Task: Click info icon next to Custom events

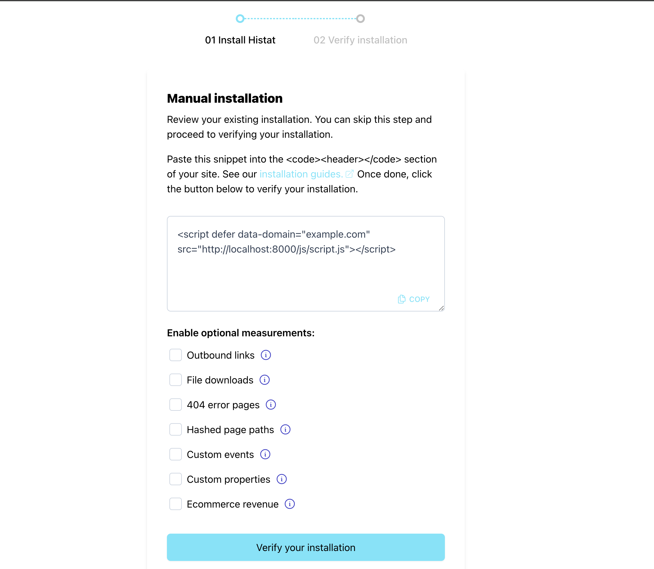Action: tap(266, 455)
